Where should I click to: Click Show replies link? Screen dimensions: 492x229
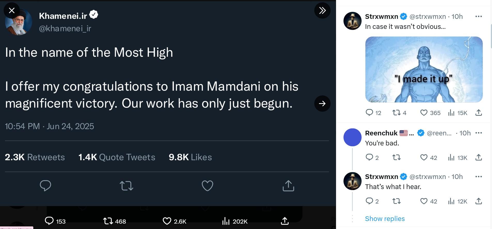pyautogui.click(x=385, y=219)
